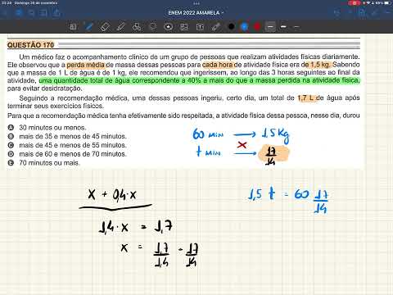
Task: Select the thinnest stroke width preset
Action: click(x=296, y=27)
